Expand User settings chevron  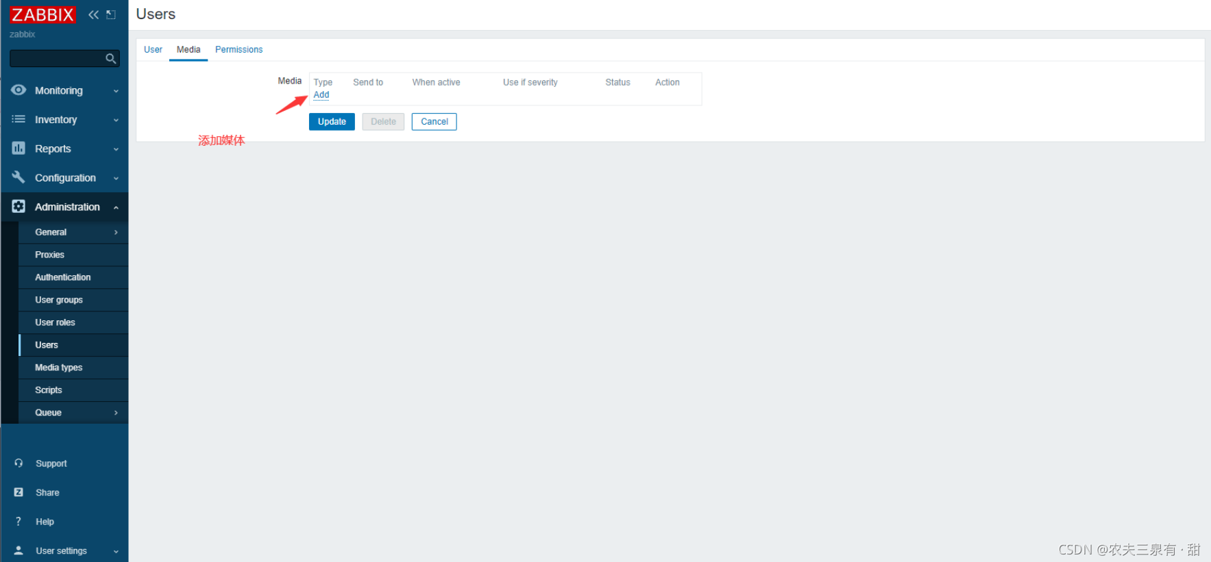tap(116, 551)
